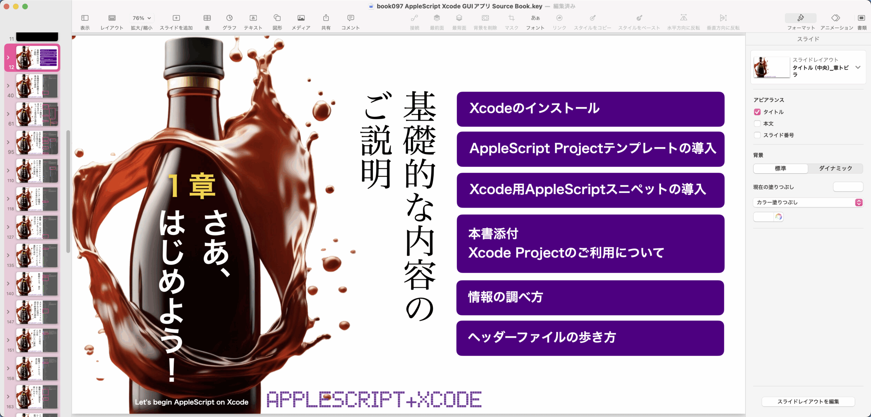Open the color wheel picker
This screenshot has height=417, width=871.
point(778,216)
